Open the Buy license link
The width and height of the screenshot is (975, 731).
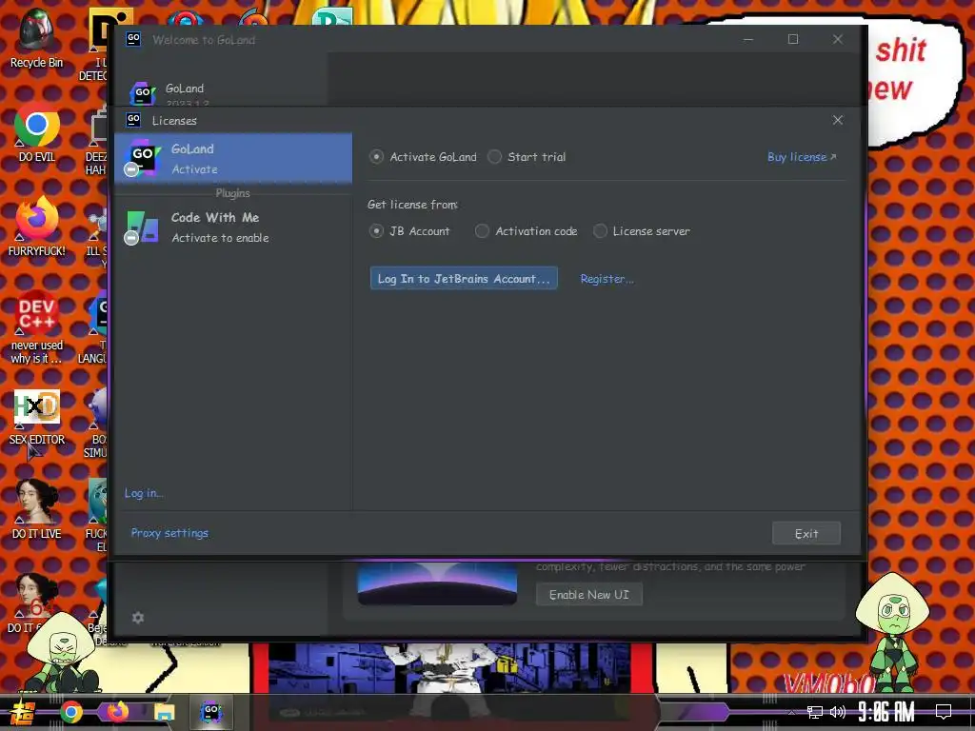coord(802,157)
